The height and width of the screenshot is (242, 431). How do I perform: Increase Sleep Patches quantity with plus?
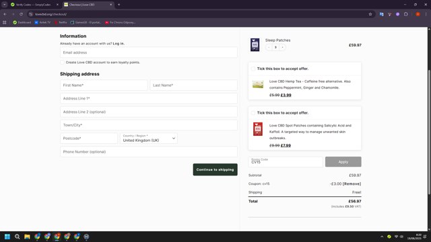coord(282,47)
